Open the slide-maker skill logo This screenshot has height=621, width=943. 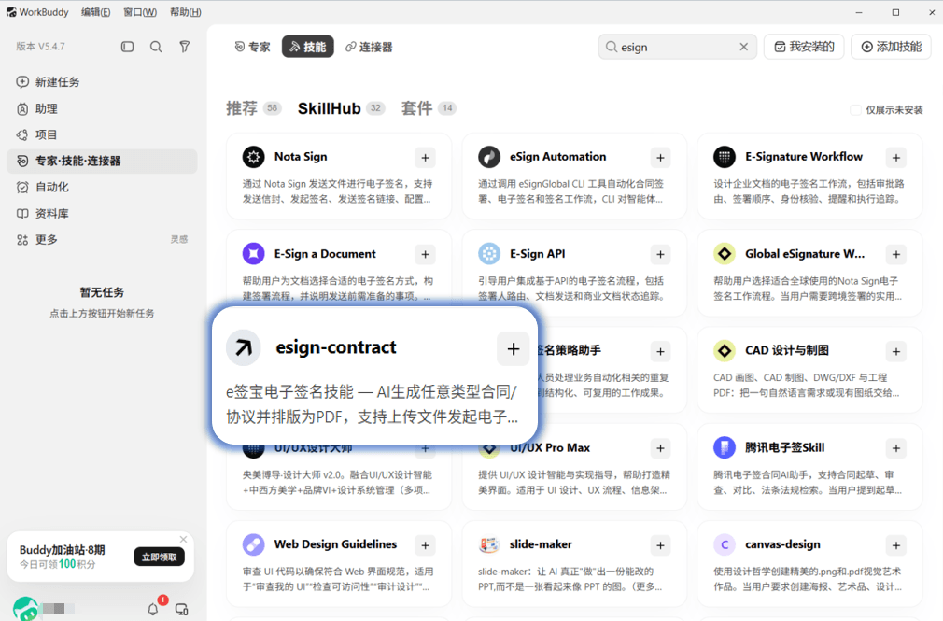click(489, 544)
